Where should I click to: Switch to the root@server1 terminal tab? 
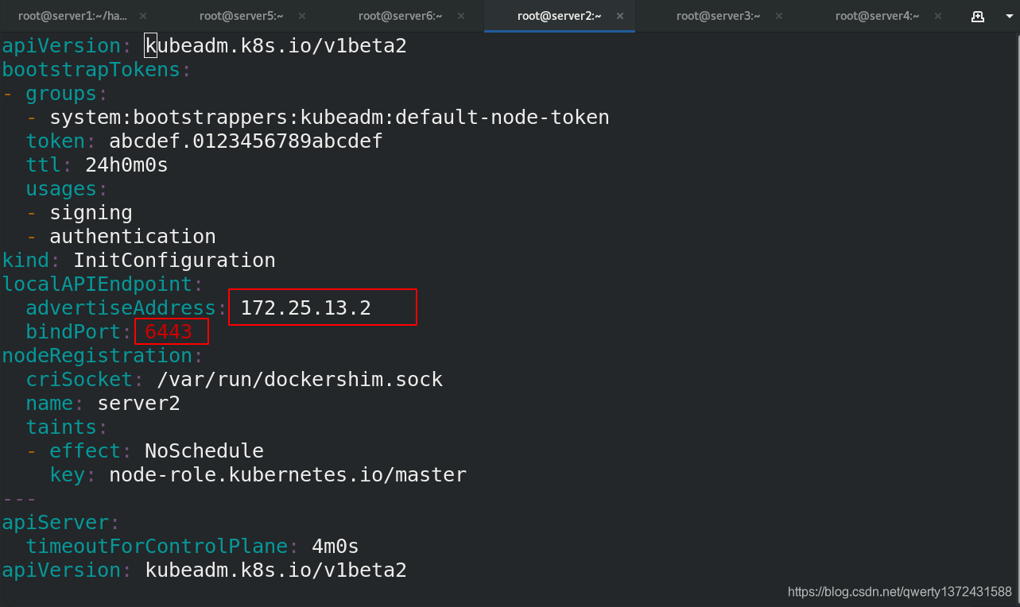[72, 16]
